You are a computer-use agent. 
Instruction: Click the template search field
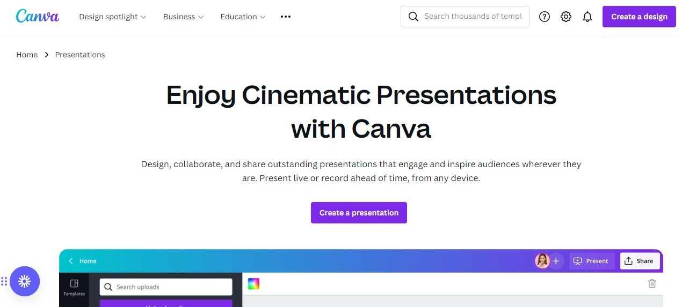point(465,17)
